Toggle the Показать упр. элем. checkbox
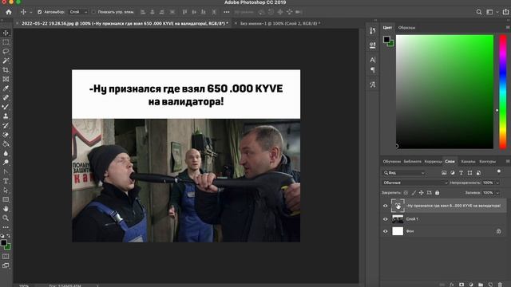Viewport: 511px width, 287px height. click(93, 12)
